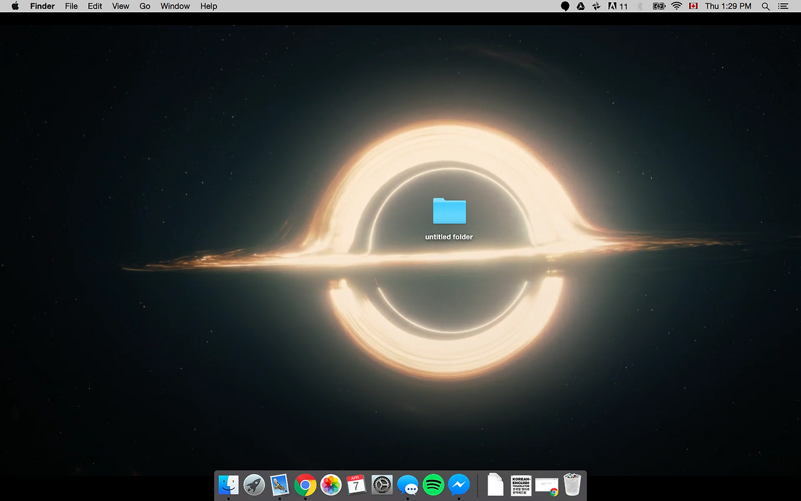
Task: Open the Apple menu
Action: click(14, 6)
